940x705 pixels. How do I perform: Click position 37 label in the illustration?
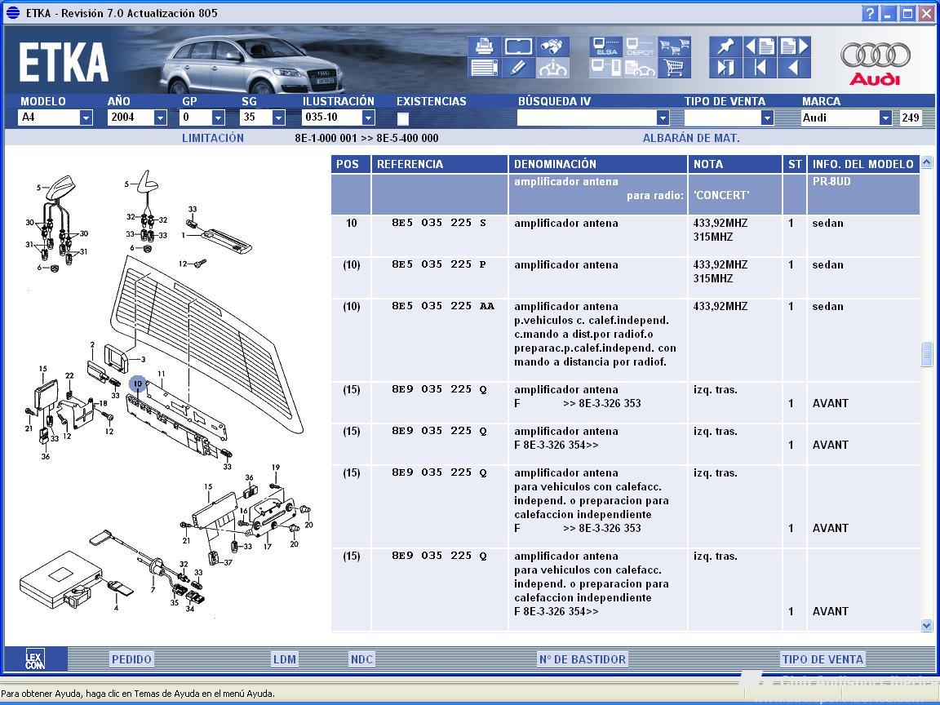coord(228,562)
